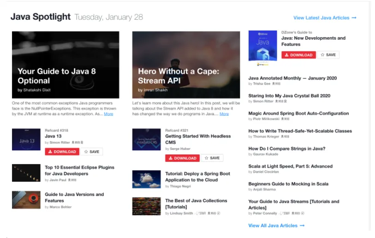Screen dimensions: 375x238
Task: Click the Refcard #318 label
Action: (x=56, y=131)
